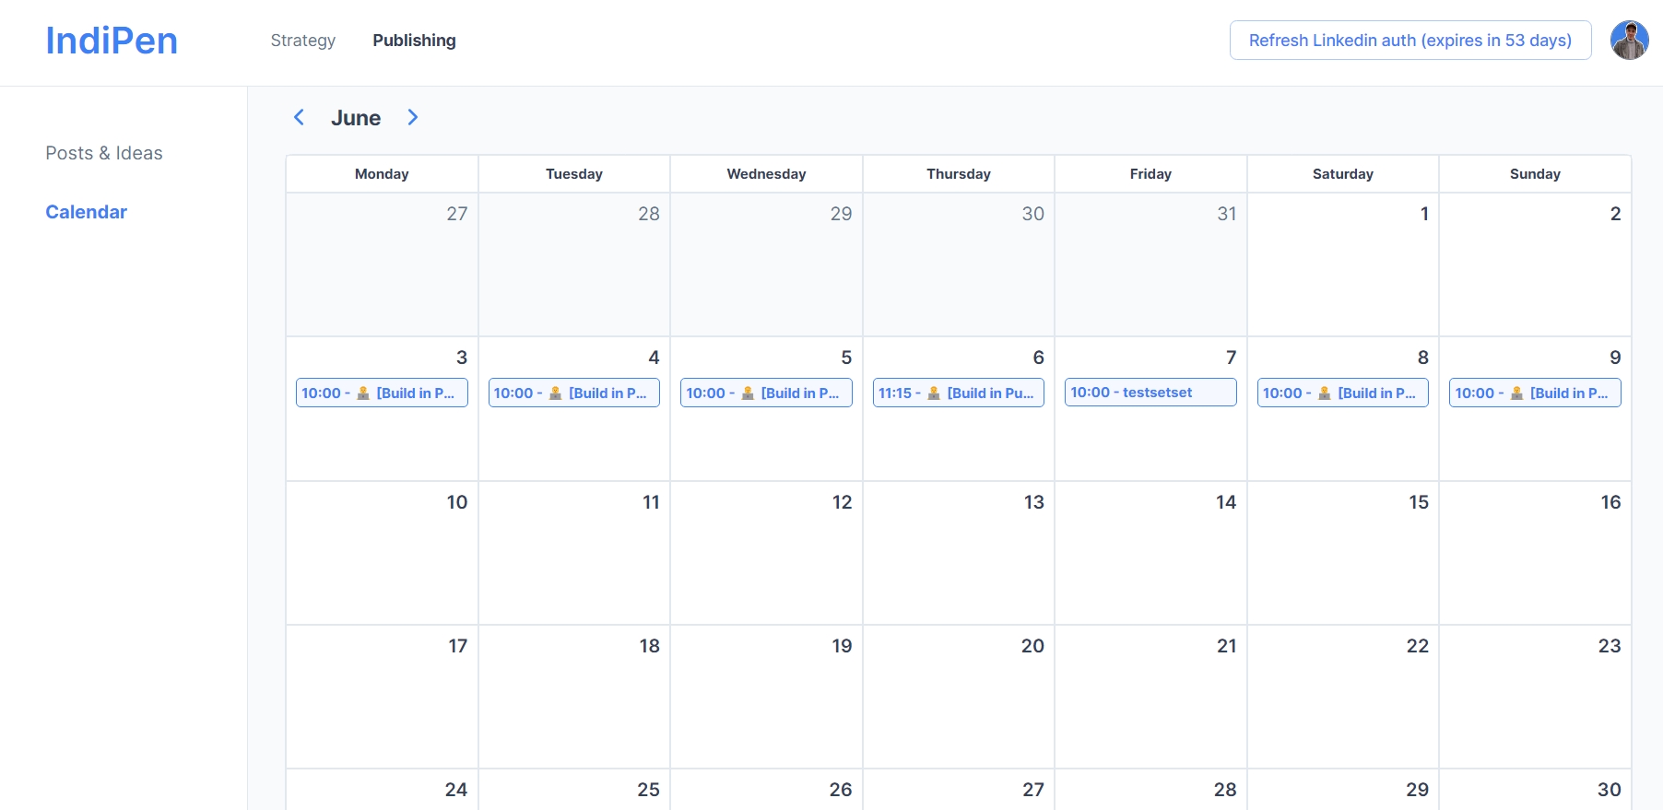1663x810 pixels.
Task: Click the IndiPen logo
Action: click(112, 41)
